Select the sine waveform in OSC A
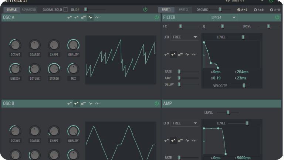This screenshot has height=160, width=284. click(x=70, y=17)
